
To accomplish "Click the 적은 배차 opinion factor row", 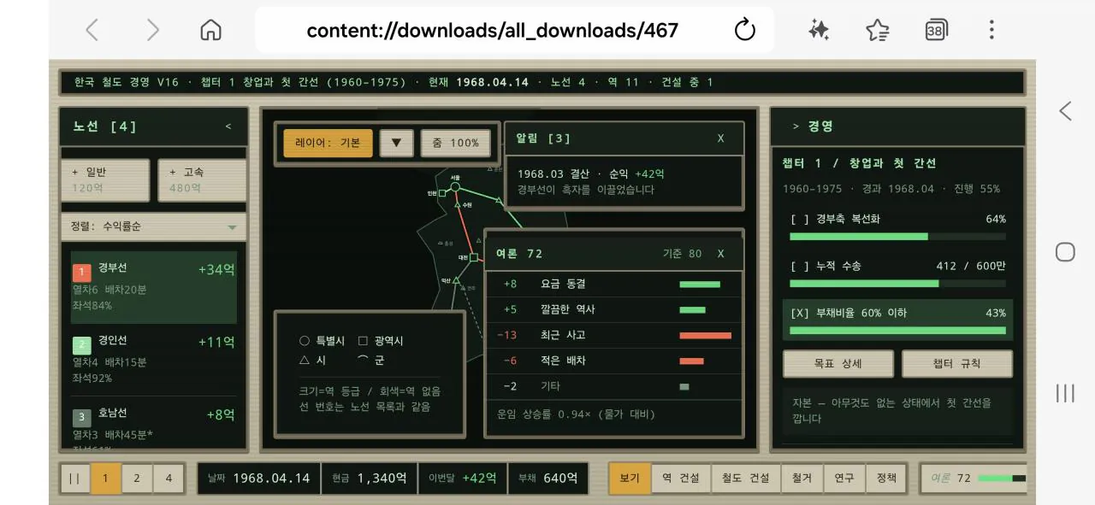I will [x=613, y=361].
